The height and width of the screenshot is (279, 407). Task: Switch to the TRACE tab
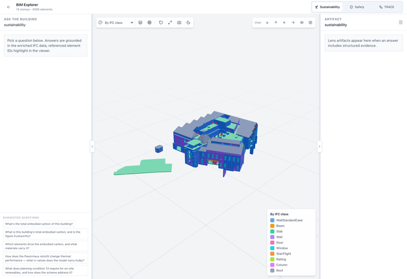click(x=387, y=7)
